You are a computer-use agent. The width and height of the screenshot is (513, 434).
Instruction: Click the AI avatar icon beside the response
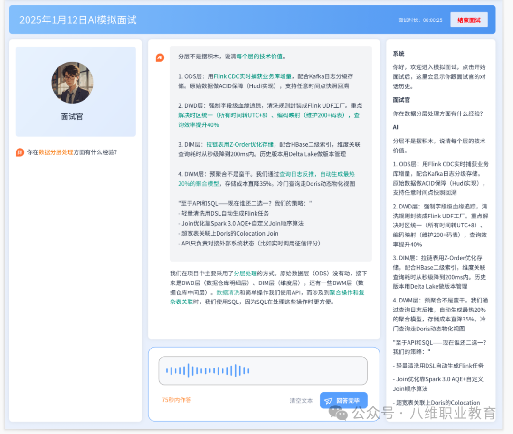tap(160, 57)
